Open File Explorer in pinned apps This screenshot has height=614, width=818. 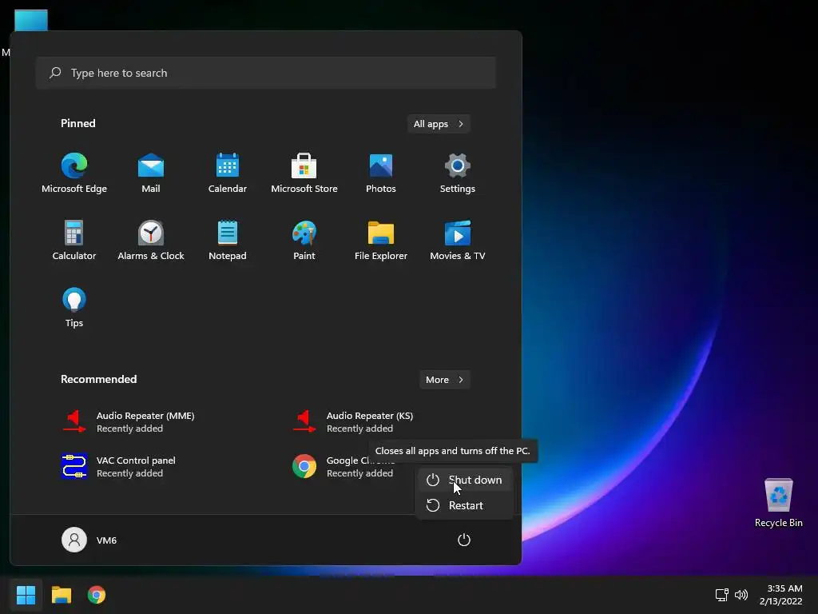381,240
